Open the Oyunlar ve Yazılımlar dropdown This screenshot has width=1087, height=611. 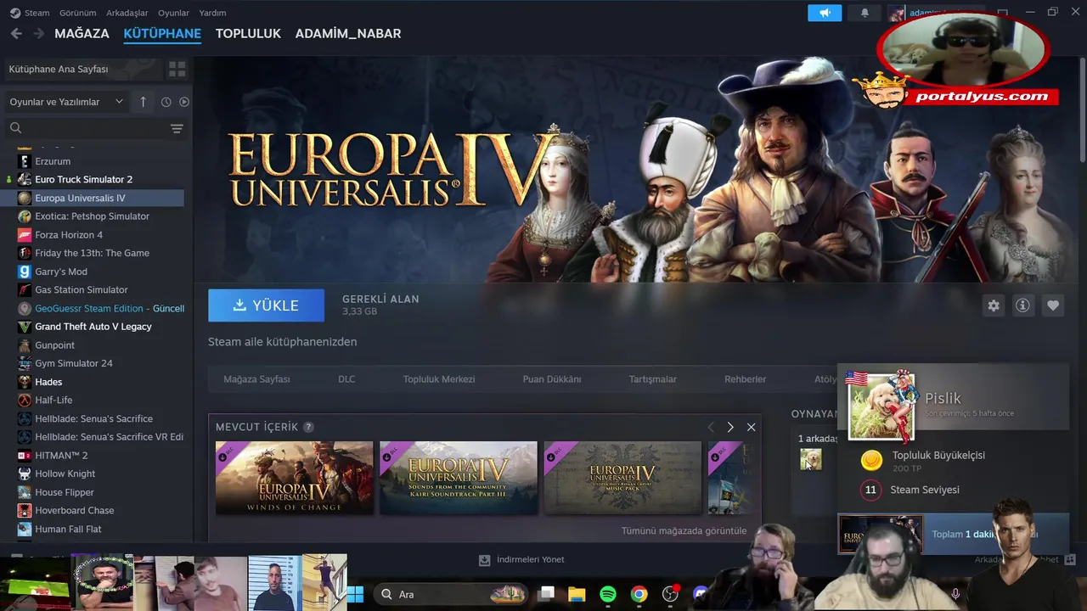pos(66,102)
